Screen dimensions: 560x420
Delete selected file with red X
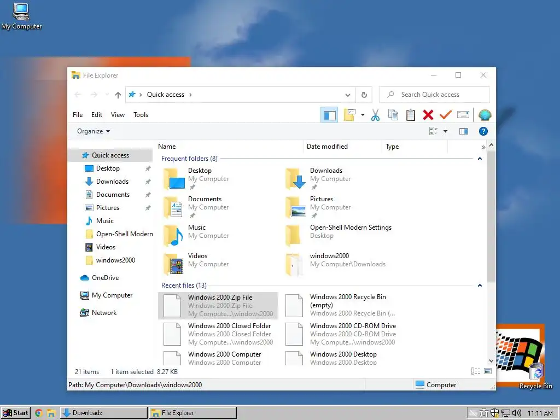pyautogui.click(x=428, y=115)
